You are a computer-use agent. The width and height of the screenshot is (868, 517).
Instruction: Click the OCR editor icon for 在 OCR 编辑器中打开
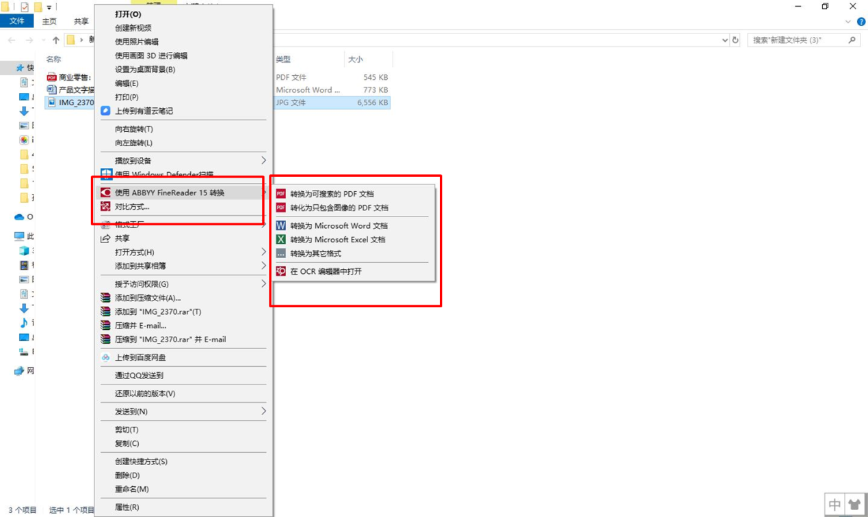coord(280,271)
